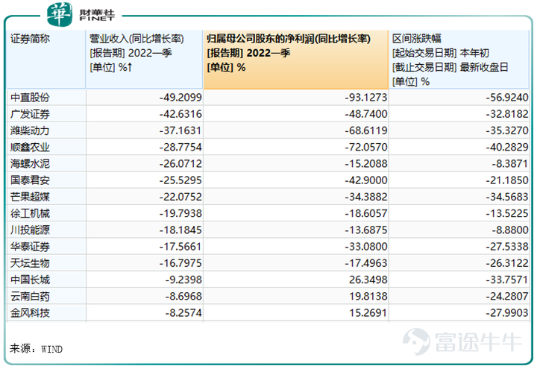
Task: Select the 海螺水泥 row name
Action: (x=30, y=163)
